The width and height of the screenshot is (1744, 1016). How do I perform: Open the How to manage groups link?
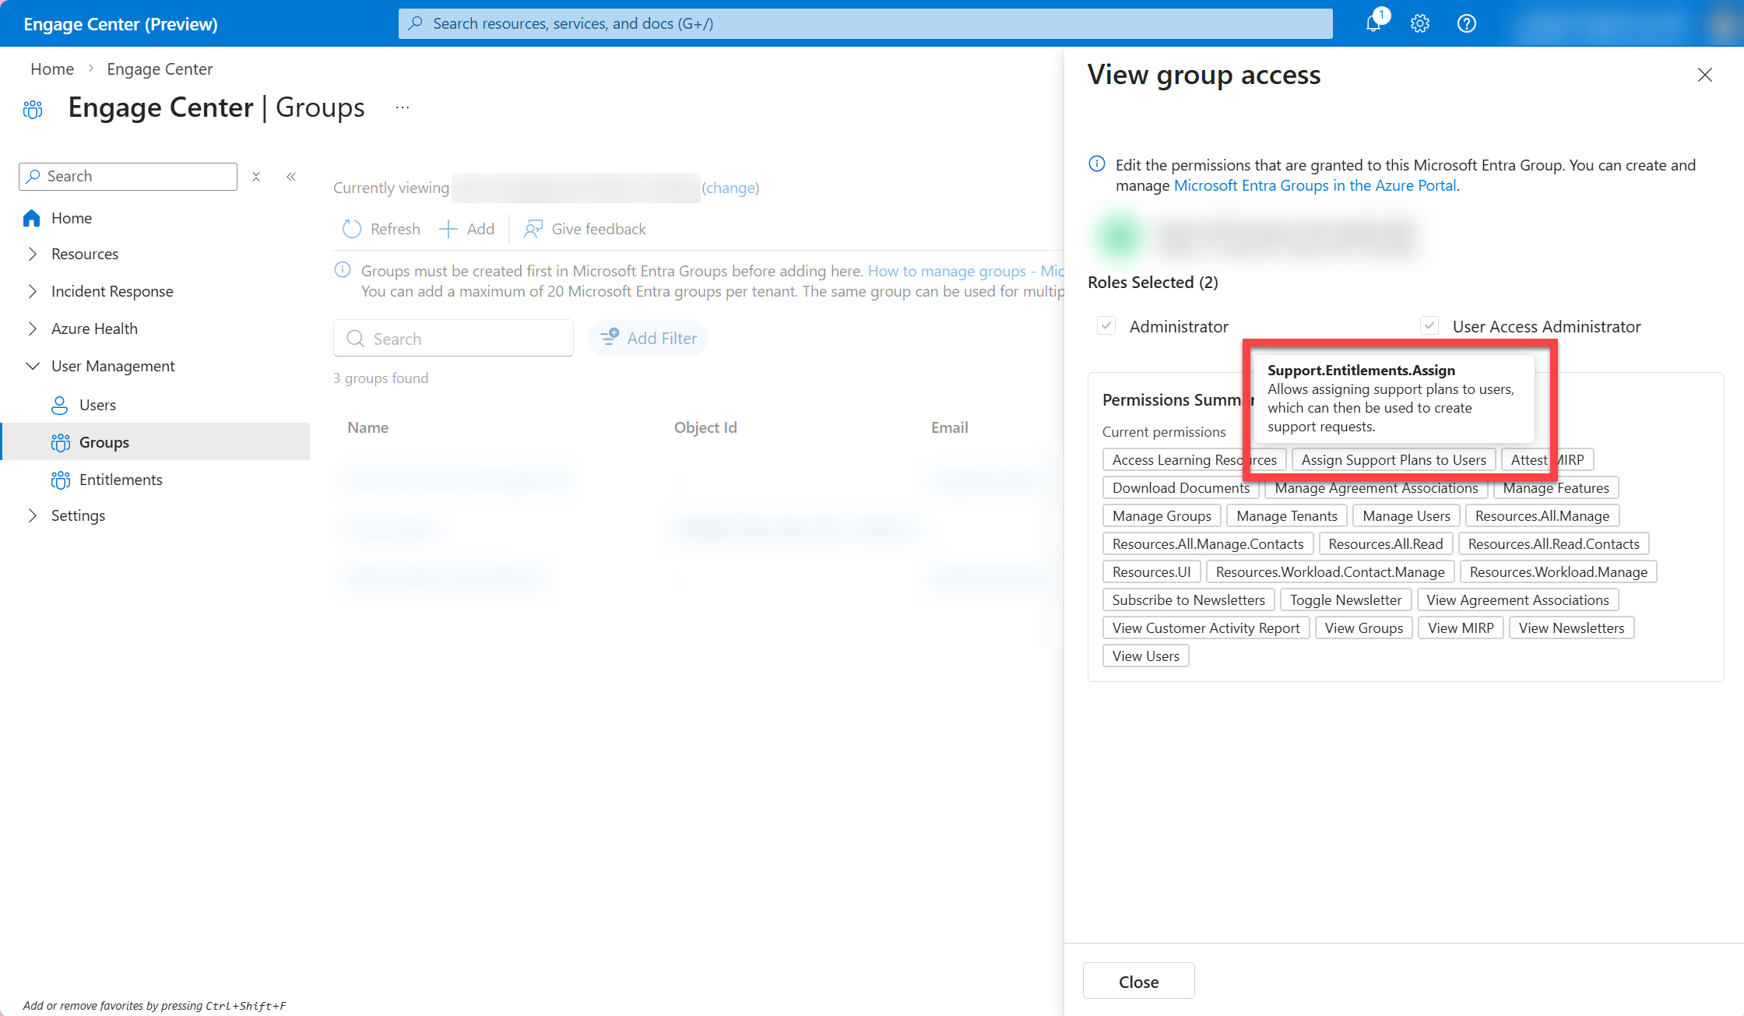pyautogui.click(x=966, y=270)
